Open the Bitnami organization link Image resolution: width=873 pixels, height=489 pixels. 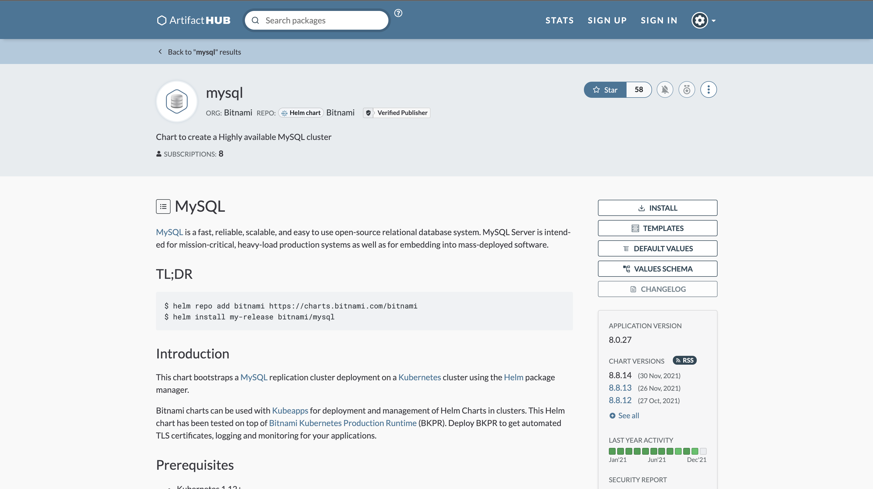pyautogui.click(x=238, y=113)
